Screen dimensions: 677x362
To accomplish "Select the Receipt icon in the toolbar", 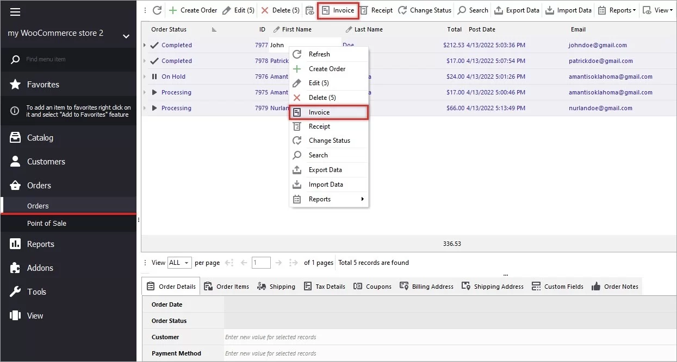I will [376, 10].
